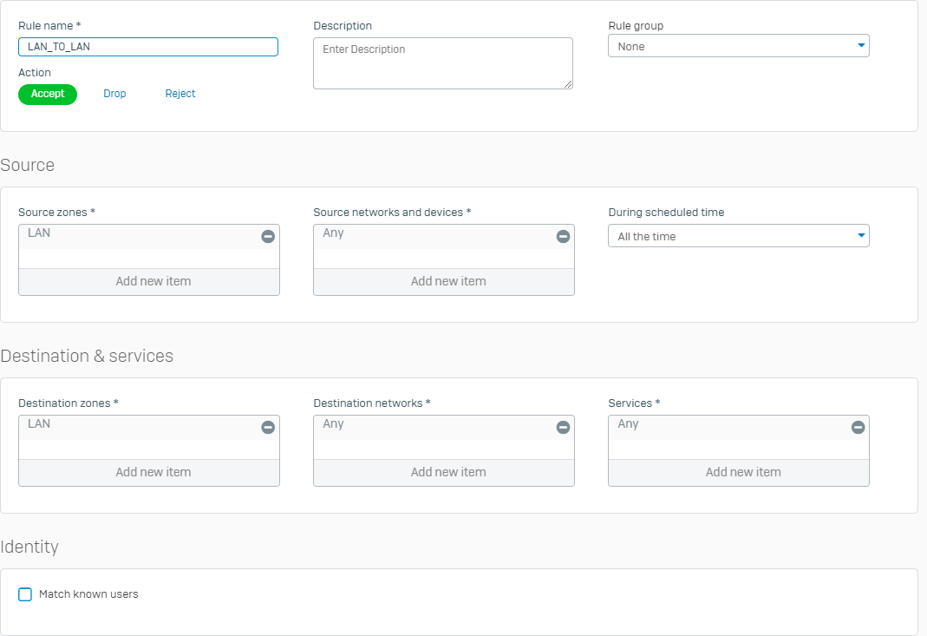Select the Accept action
The width and height of the screenshot is (927, 636).
[x=48, y=94]
